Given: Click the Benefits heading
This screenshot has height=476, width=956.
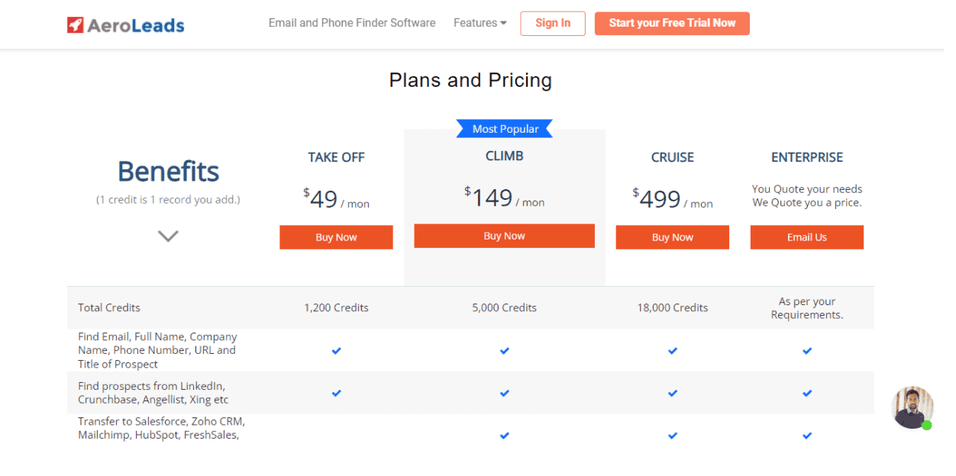Looking at the screenshot, I should (x=168, y=172).
